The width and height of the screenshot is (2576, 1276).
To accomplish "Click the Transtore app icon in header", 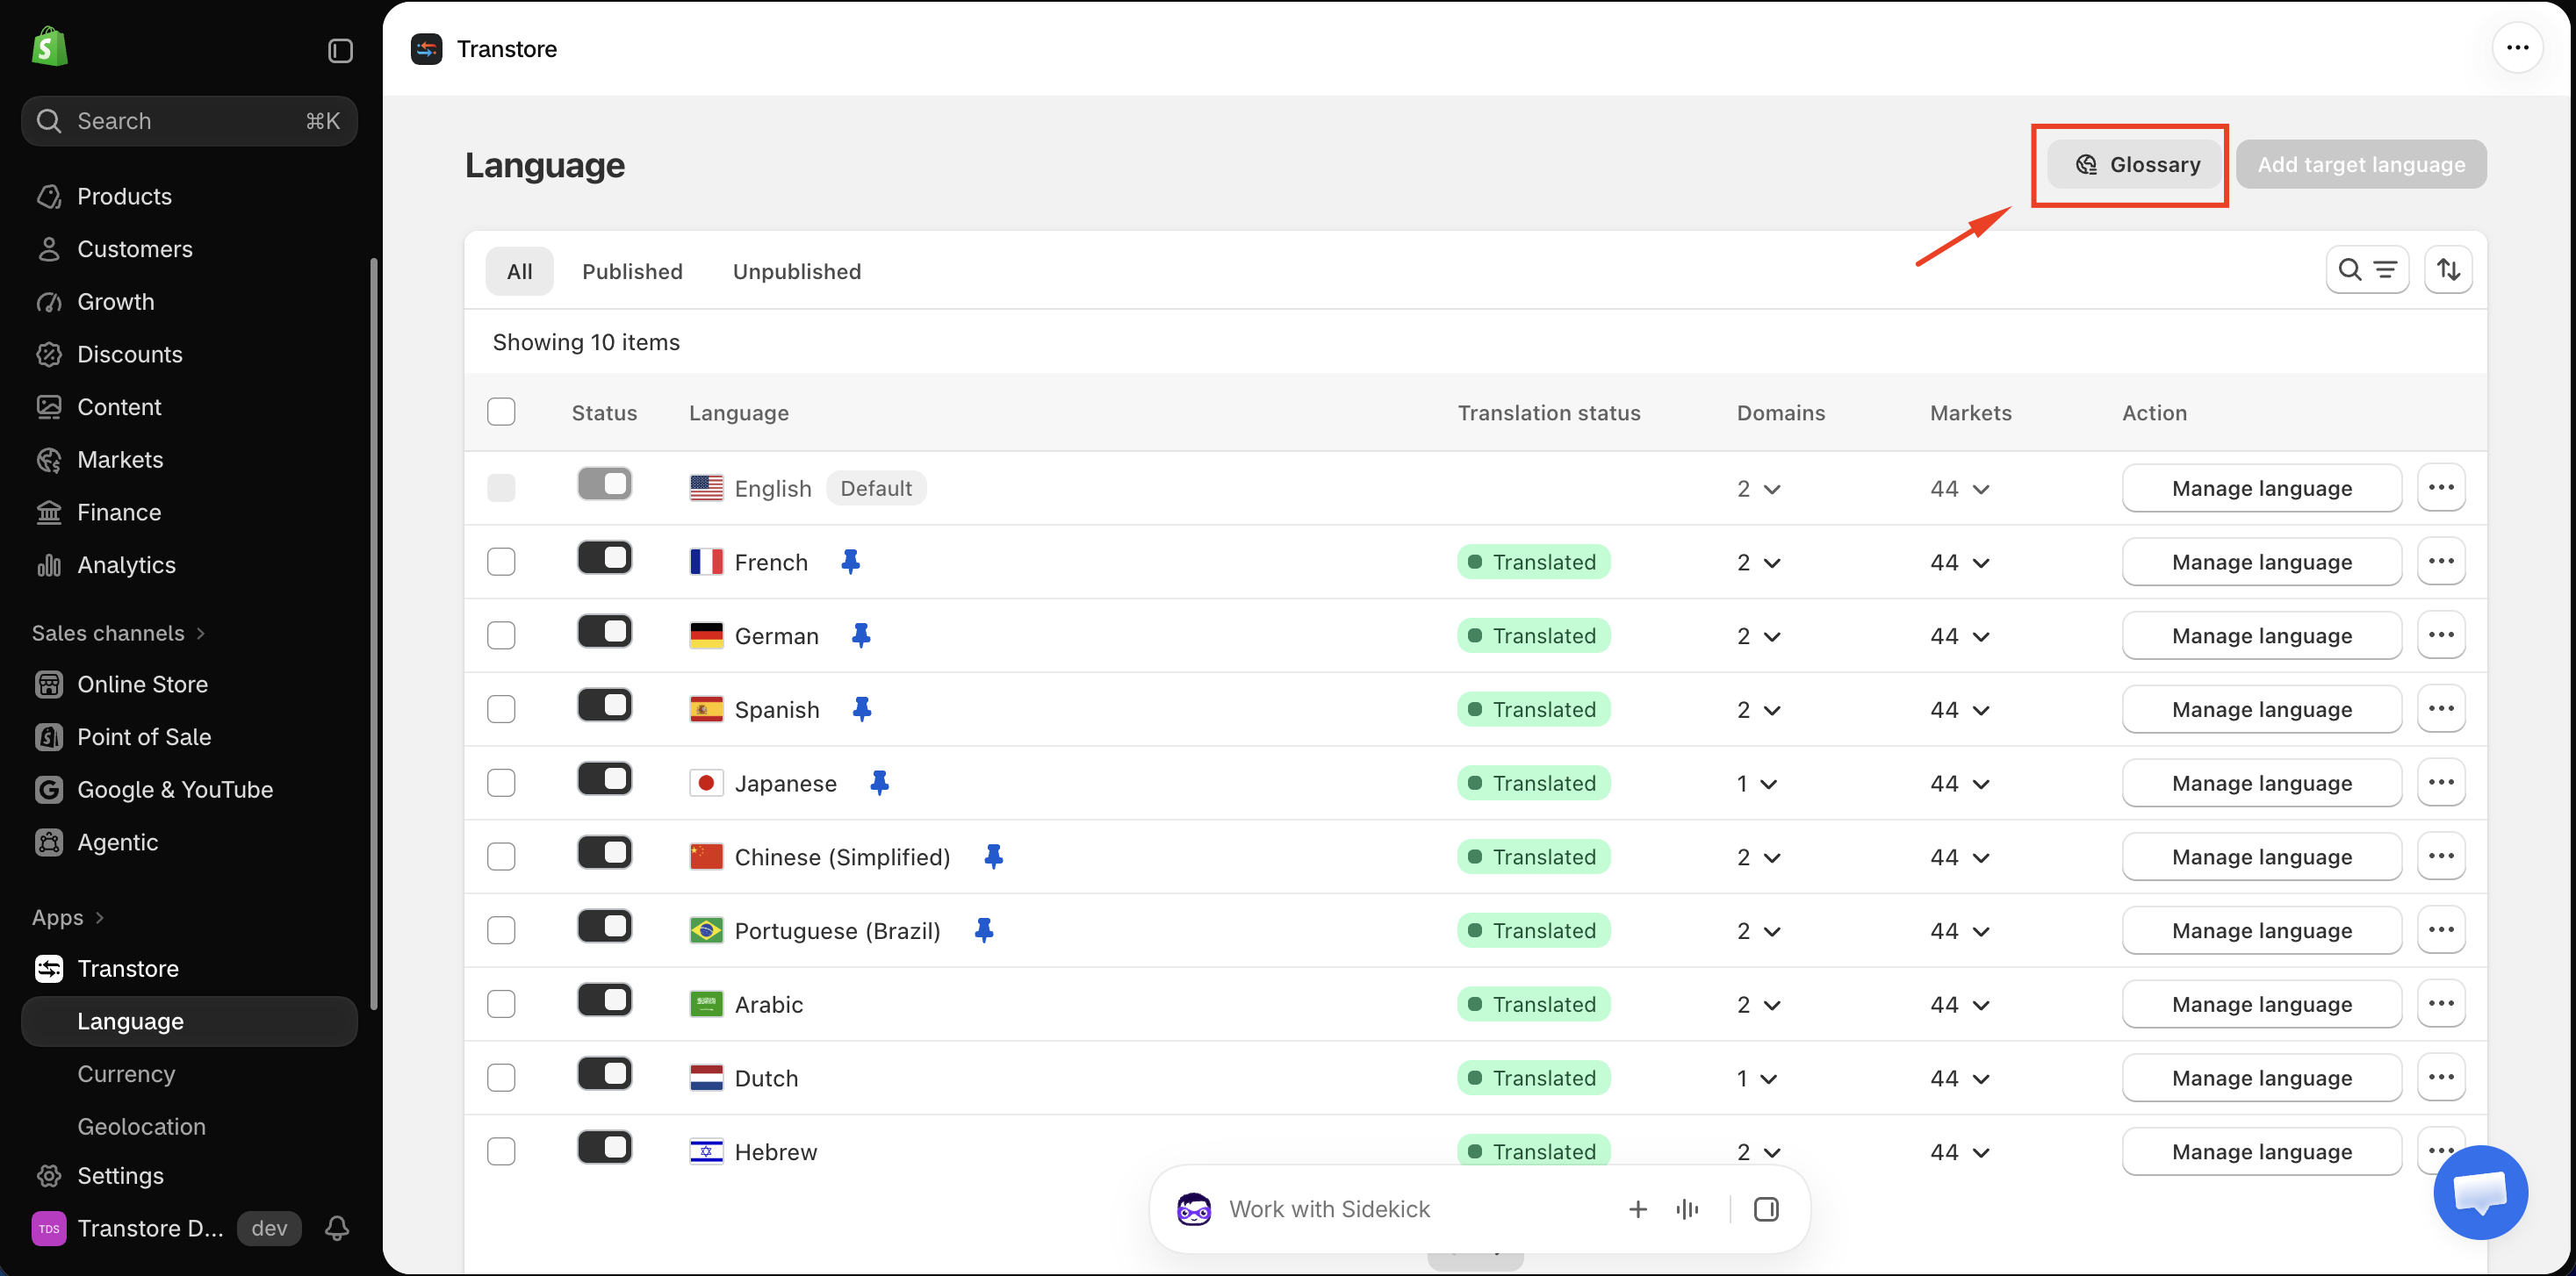I will [427, 49].
